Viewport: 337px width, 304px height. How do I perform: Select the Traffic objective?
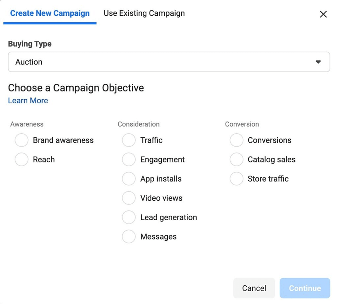tap(129, 140)
